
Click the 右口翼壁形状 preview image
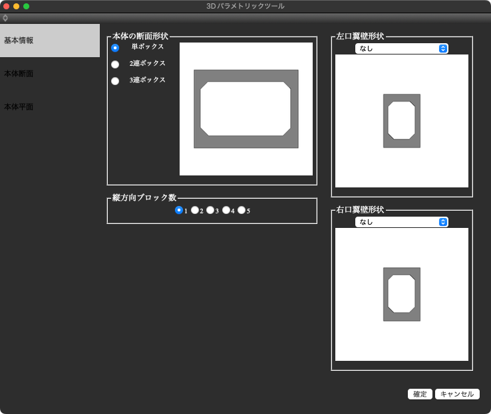click(401, 294)
